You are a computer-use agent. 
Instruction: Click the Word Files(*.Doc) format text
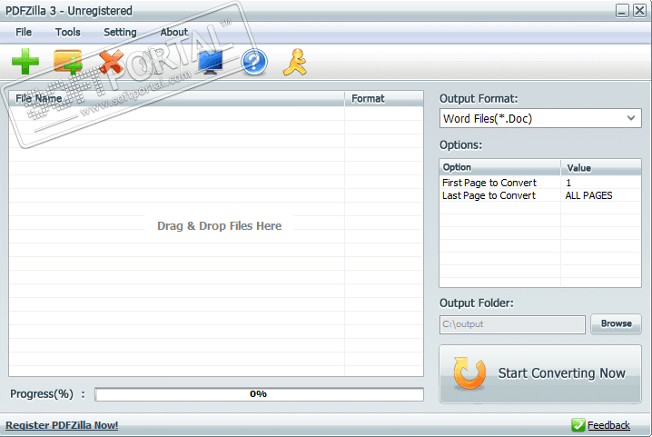pos(488,119)
